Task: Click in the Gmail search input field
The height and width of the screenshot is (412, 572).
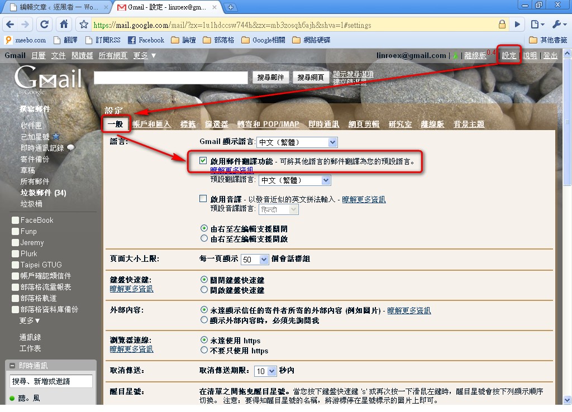Action: point(171,78)
